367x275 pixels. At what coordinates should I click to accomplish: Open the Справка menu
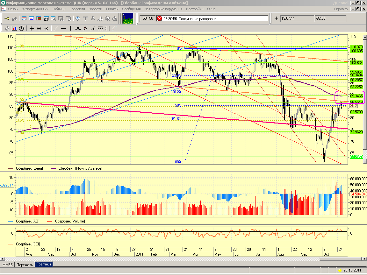(x=341, y=9)
